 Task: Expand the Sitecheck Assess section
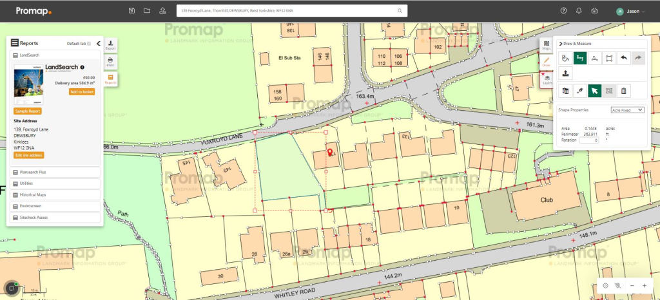coord(55,218)
